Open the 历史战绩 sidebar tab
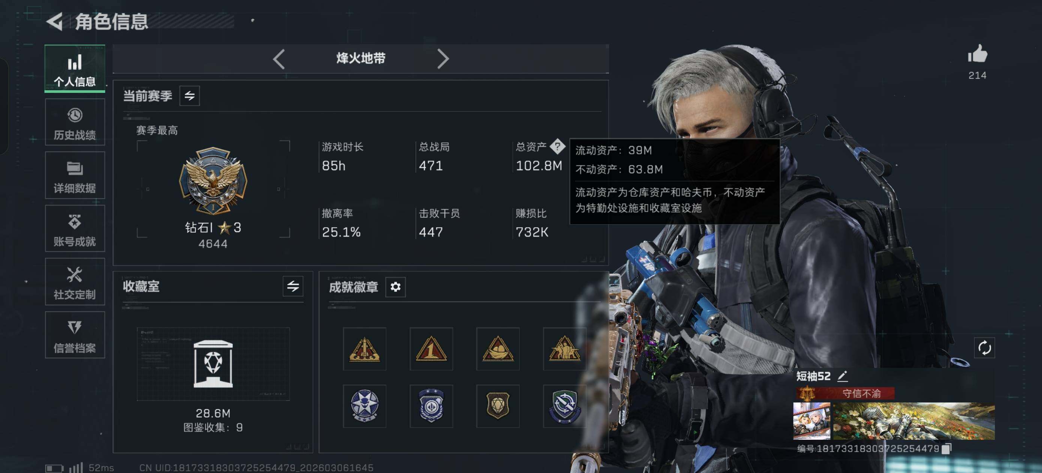This screenshot has width=1042, height=473. point(75,122)
